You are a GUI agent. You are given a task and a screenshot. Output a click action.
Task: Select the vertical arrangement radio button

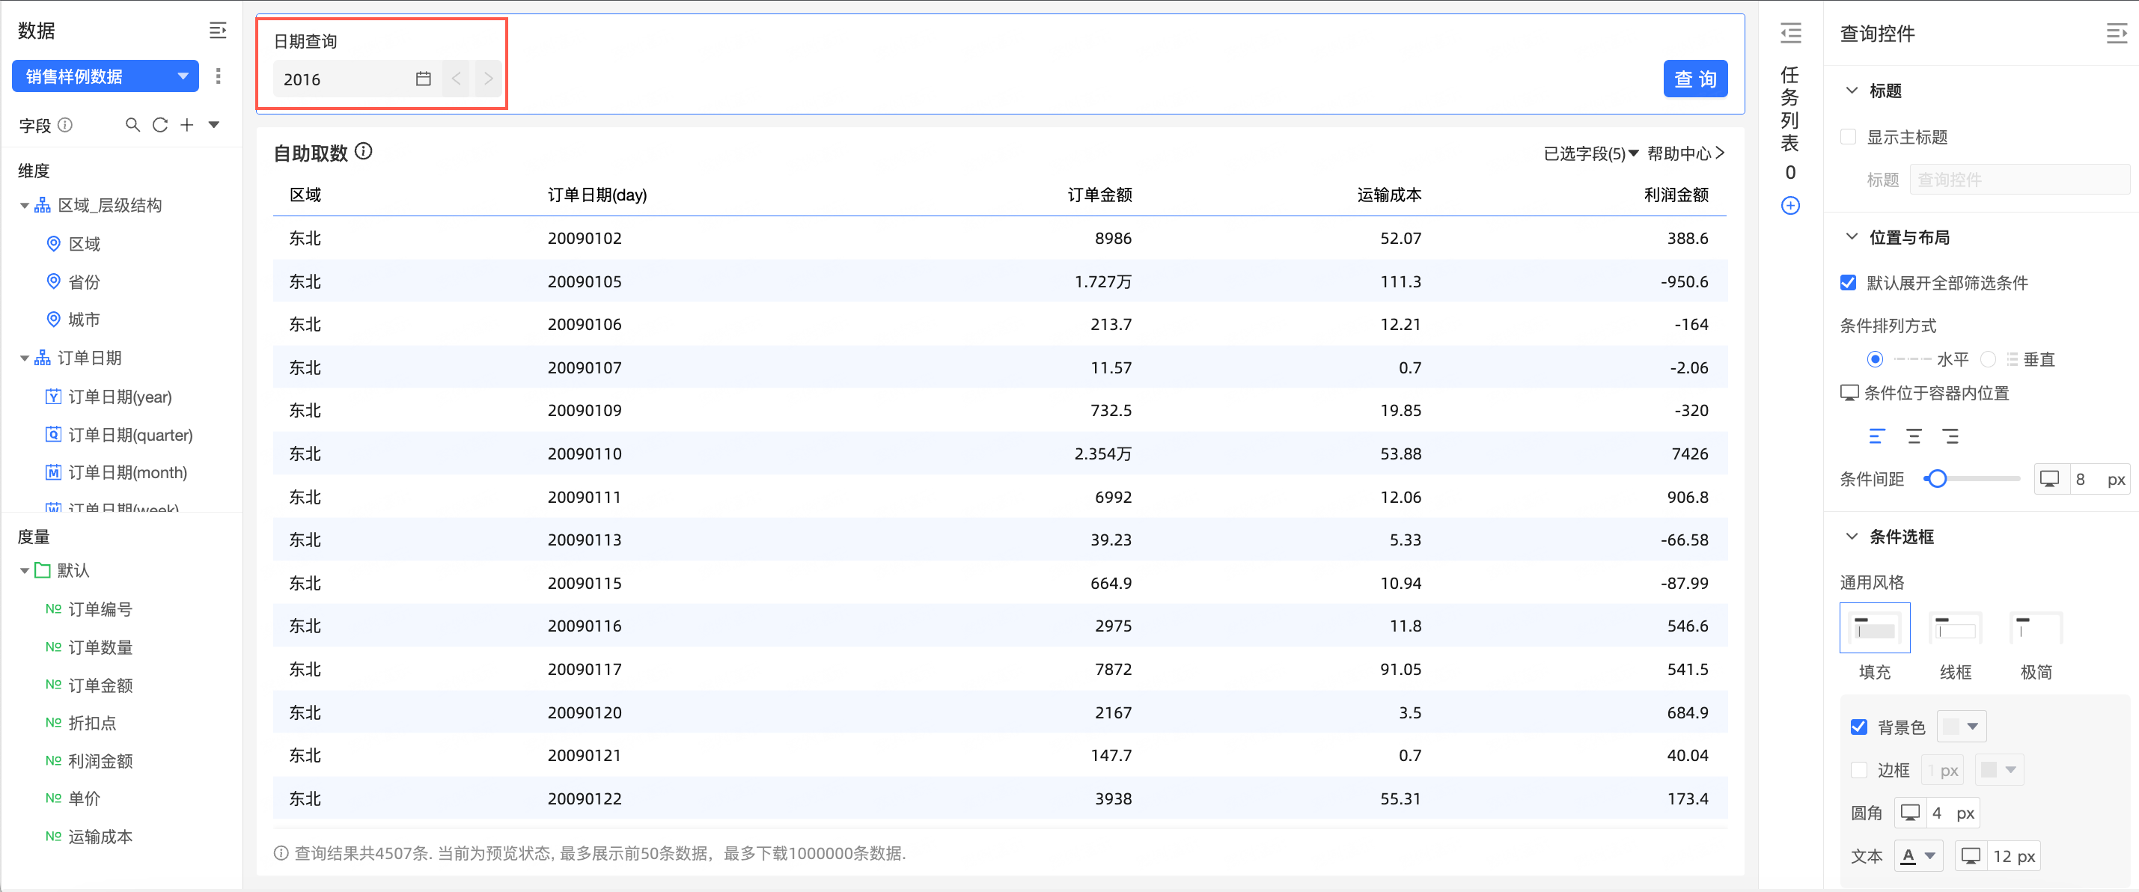1988,360
